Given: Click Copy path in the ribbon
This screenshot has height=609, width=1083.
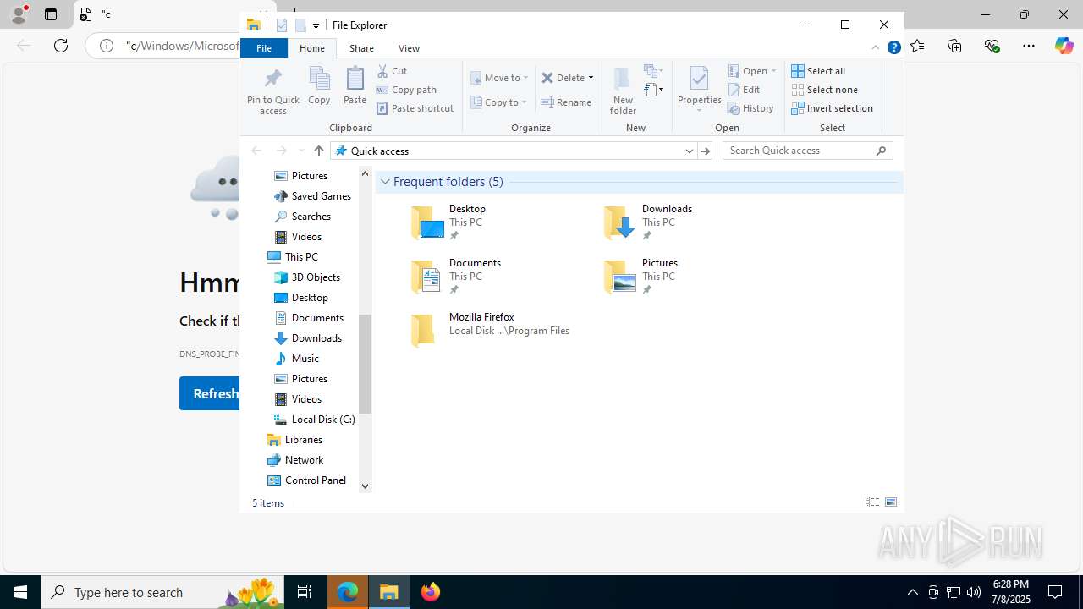Looking at the screenshot, I should pyautogui.click(x=406, y=90).
